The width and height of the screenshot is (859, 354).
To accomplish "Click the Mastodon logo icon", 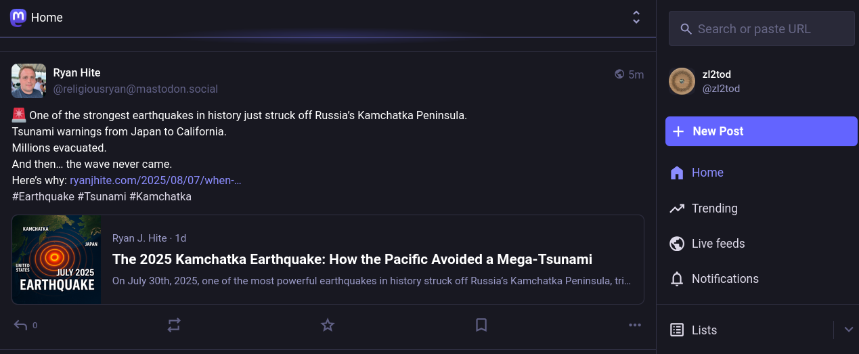I will click(x=18, y=18).
